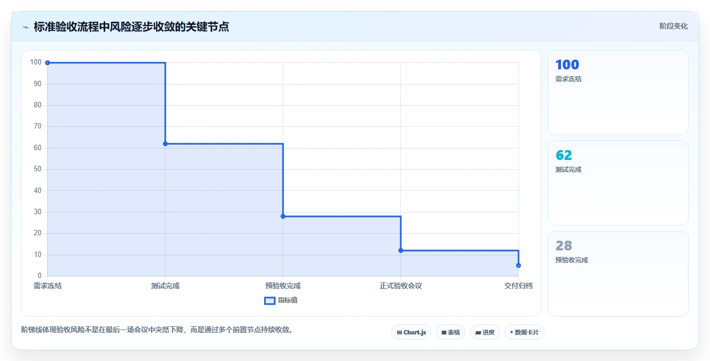Click the y-axis label 50
Viewport: 710px width, 361px height.
click(x=37, y=169)
